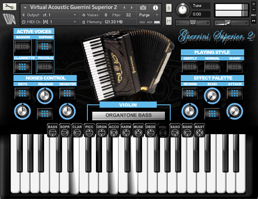Select the BASS register switch
The image size is (258, 199).
53,130
